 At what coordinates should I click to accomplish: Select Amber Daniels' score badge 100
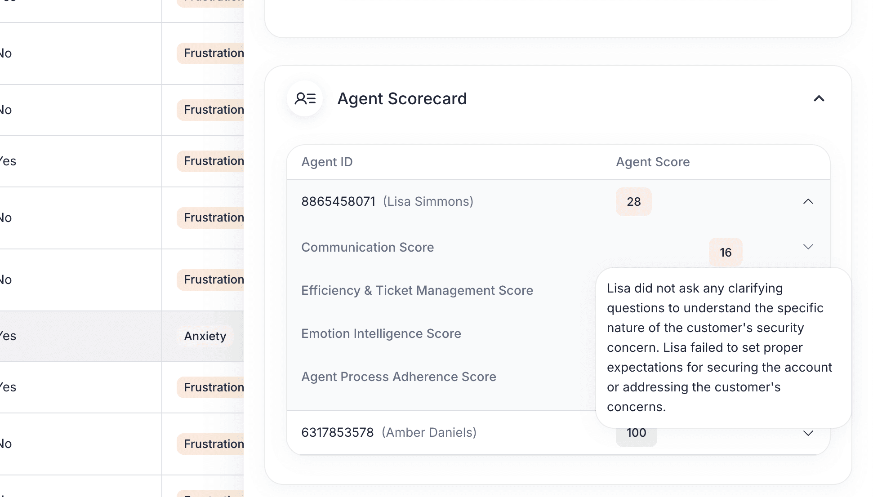(636, 432)
